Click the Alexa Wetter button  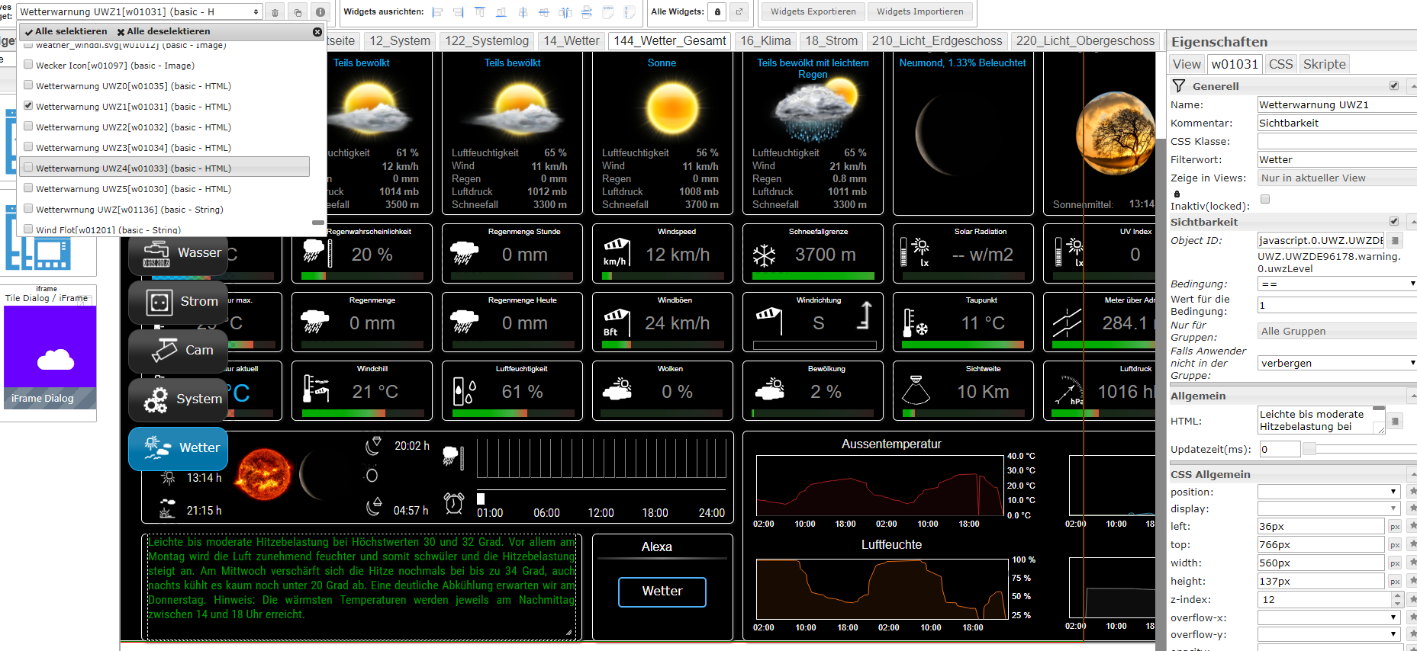662,592
